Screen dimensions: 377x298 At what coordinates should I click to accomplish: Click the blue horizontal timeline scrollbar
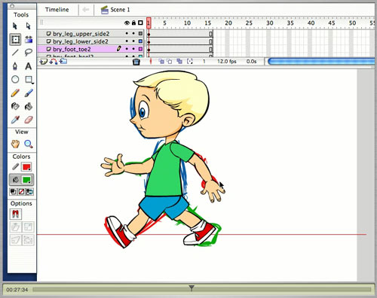pos(321,61)
